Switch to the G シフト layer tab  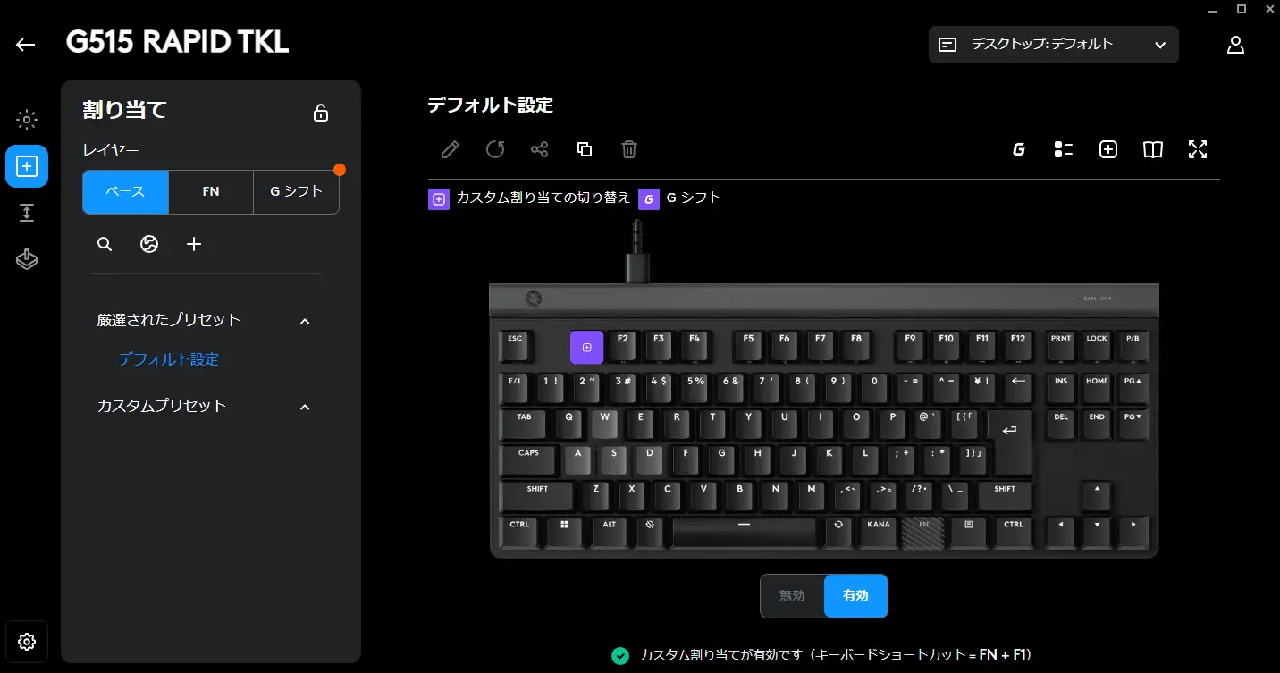[296, 192]
